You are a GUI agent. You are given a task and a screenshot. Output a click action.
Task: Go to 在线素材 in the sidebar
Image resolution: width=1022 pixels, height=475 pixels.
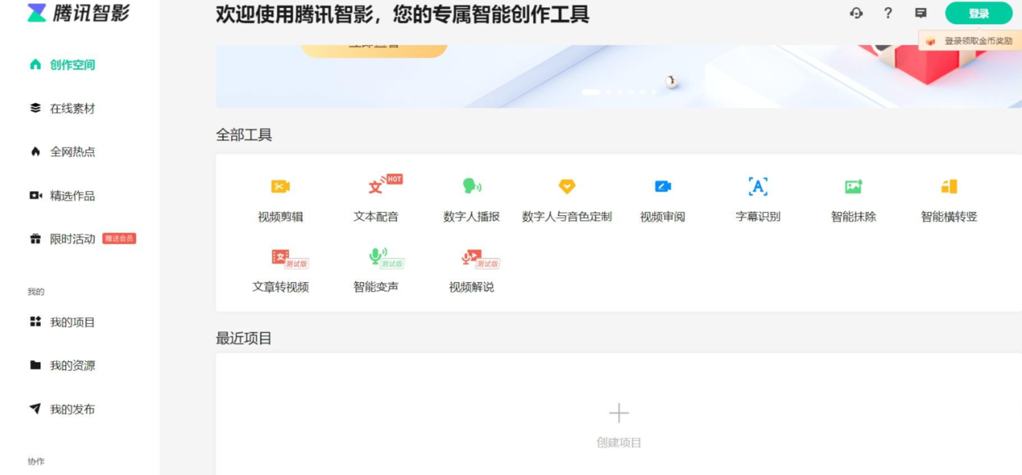click(72, 109)
